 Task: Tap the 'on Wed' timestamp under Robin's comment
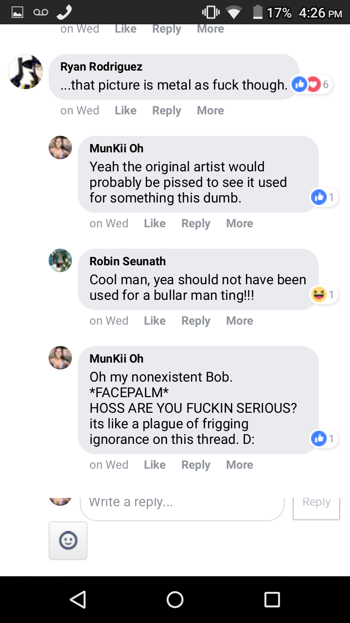click(x=108, y=320)
